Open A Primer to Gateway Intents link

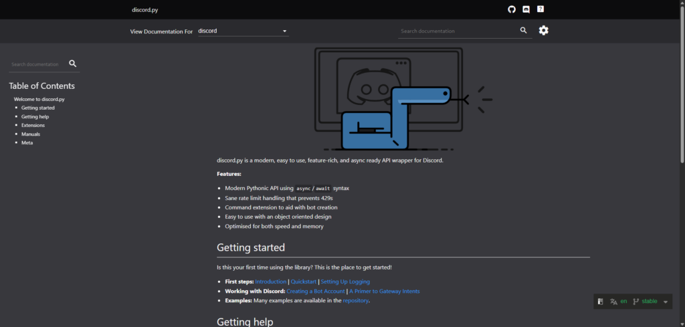click(385, 291)
